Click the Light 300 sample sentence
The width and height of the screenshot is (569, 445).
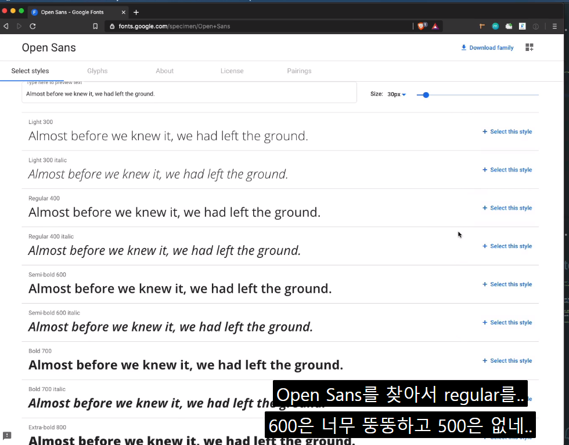[168, 136]
